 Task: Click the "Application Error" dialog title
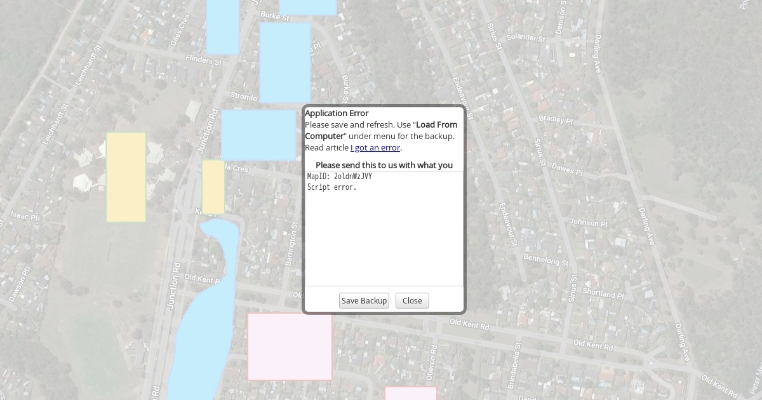(x=337, y=114)
